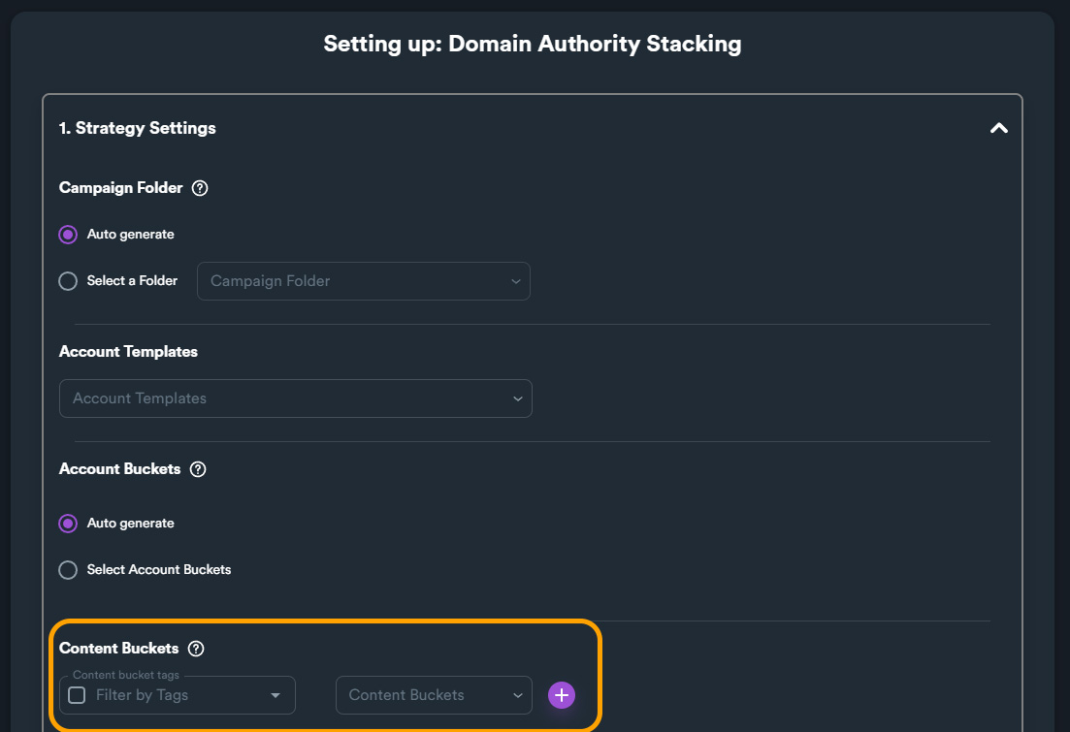Click the Filter by Tags text field
Image resolution: width=1070 pixels, height=732 pixels.
pyautogui.click(x=175, y=695)
